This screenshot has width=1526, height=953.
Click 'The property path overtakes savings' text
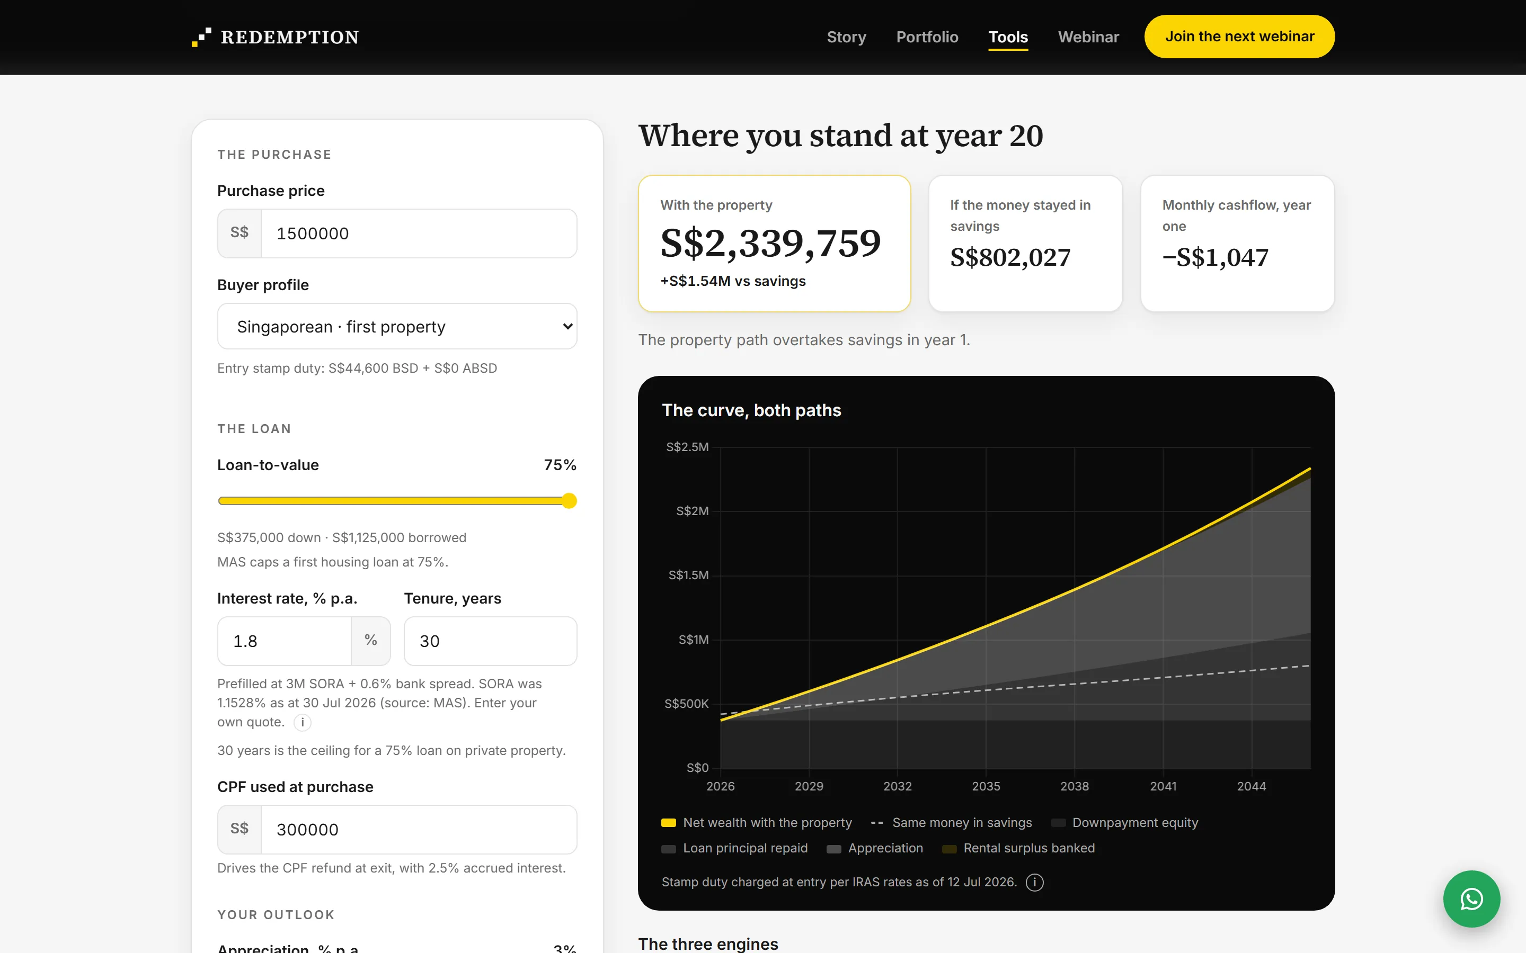click(x=804, y=340)
